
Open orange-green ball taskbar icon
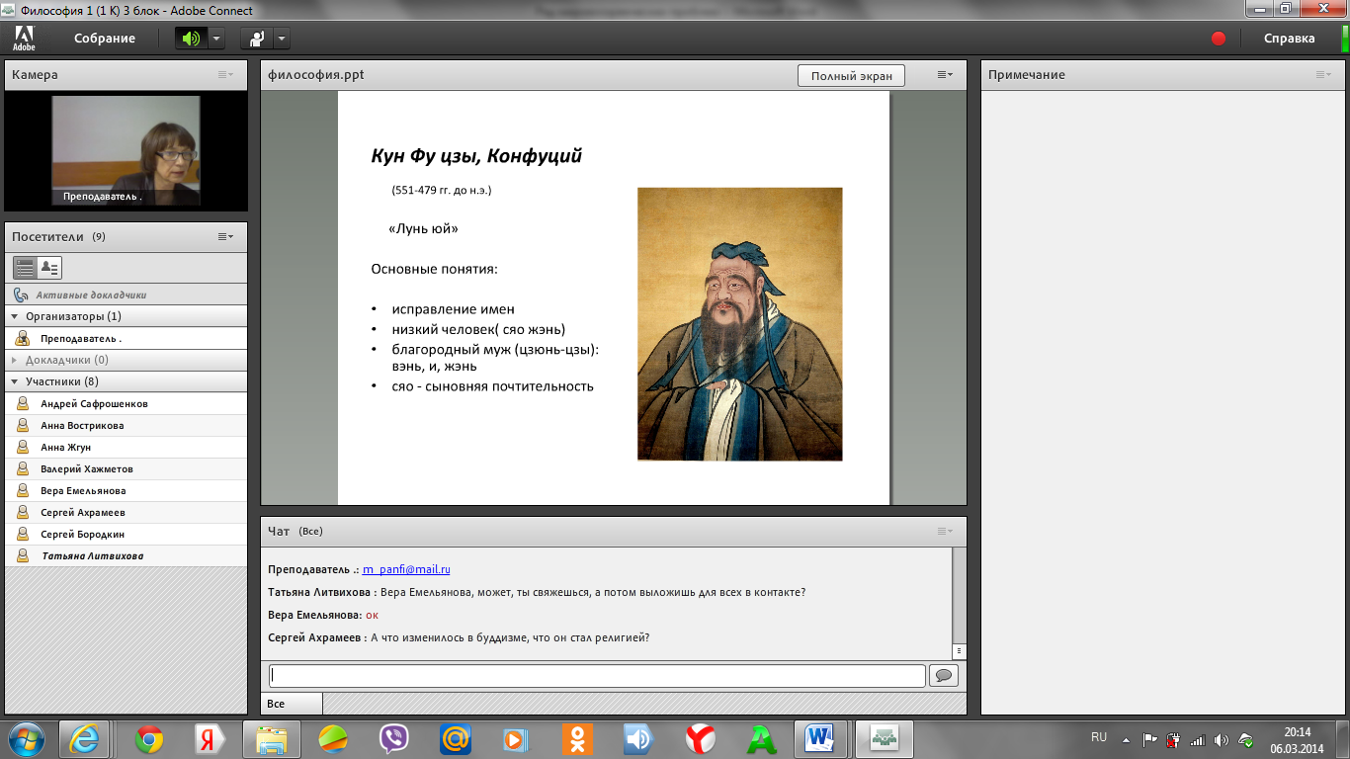333,738
